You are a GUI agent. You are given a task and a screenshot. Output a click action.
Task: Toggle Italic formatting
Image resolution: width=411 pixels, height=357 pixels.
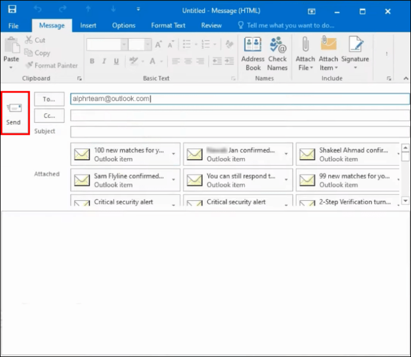point(104,61)
